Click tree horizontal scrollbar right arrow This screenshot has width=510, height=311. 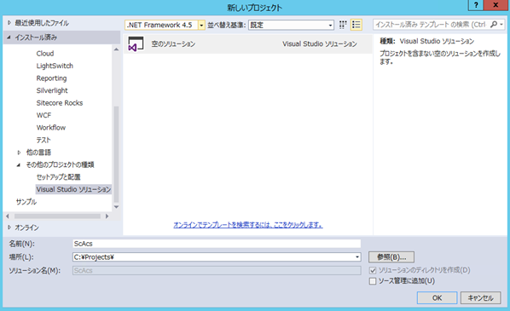click(x=107, y=216)
